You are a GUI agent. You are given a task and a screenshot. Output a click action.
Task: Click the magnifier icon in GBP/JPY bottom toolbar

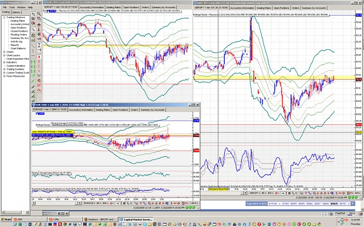(314, 193)
